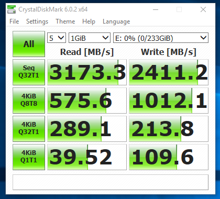Click the 4KiB Q8T8 write bar 1012.1

coord(169,101)
